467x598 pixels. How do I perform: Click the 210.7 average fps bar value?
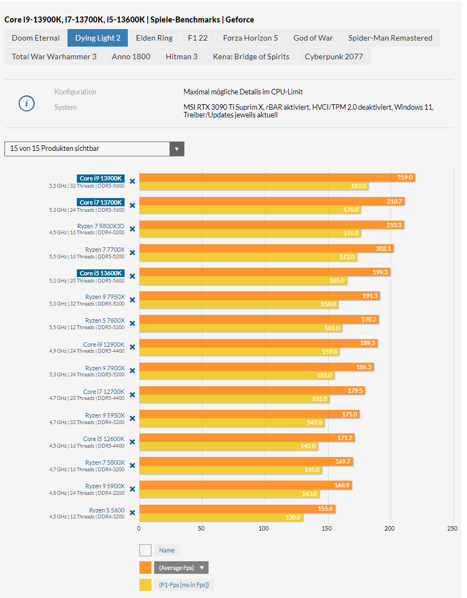point(394,201)
